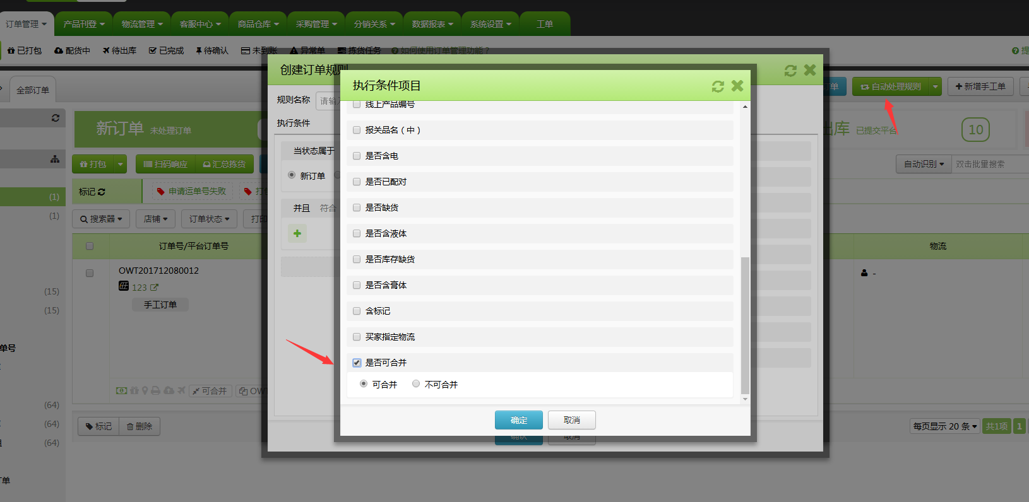The image size is (1029, 502).
Task: Click the dialog's vertical scrollbar thumb
Action: 745,325
